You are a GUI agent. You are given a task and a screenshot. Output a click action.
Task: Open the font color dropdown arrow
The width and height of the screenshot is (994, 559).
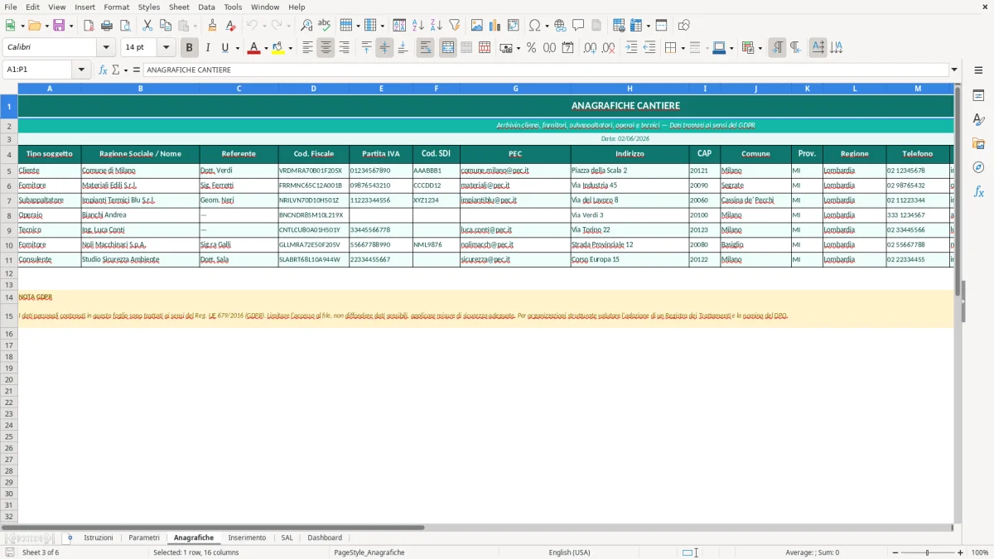pyautogui.click(x=266, y=48)
